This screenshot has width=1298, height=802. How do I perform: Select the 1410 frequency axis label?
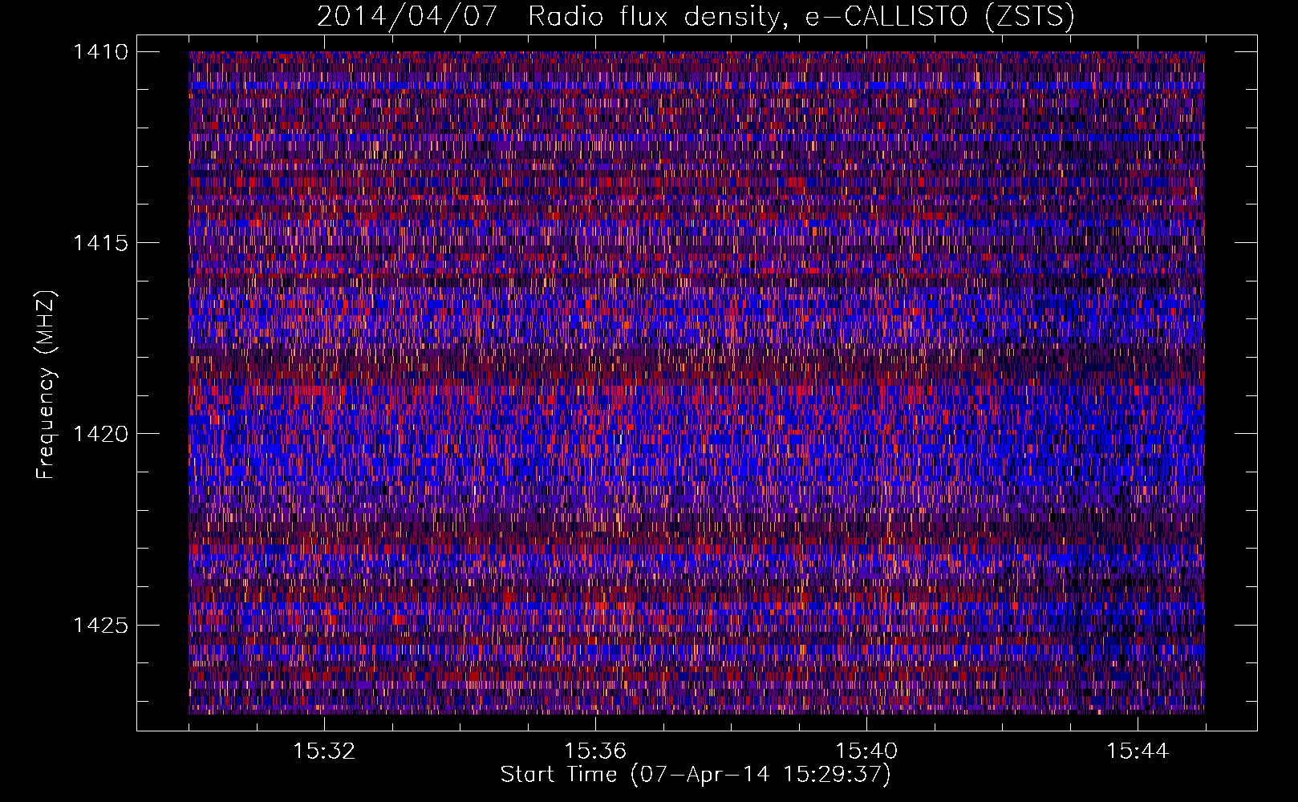tap(100, 52)
